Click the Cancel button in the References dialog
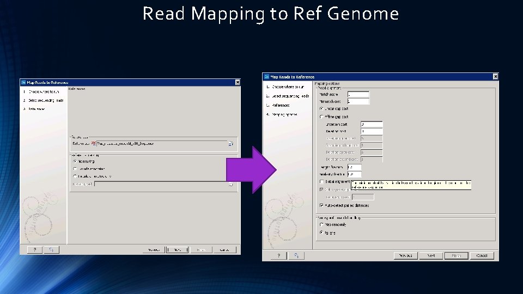The width and height of the screenshot is (523, 294). tap(224, 250)
